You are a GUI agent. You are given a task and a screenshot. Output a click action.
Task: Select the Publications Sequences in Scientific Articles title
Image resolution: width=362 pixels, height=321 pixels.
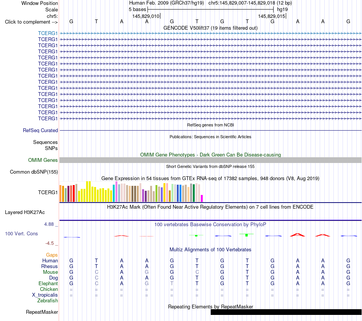pos(210,137)
